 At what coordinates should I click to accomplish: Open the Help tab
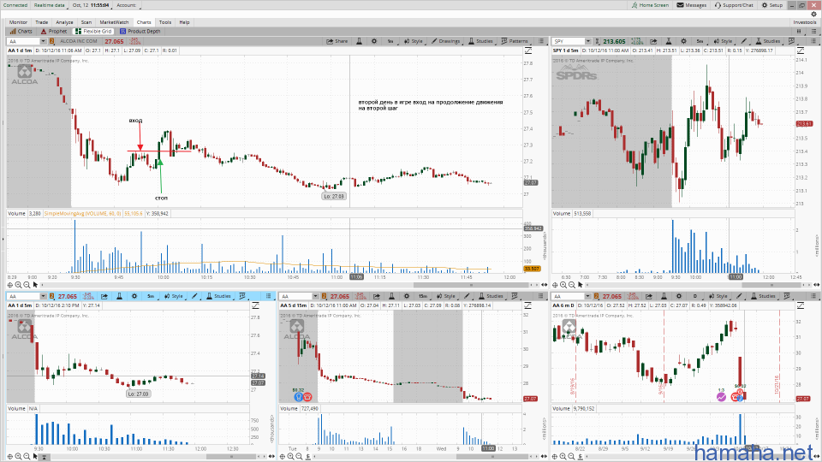(184, 22)
